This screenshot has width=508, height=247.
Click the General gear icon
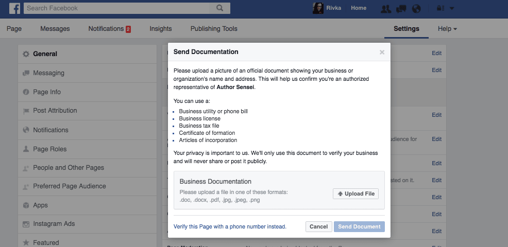click(26, 54)
